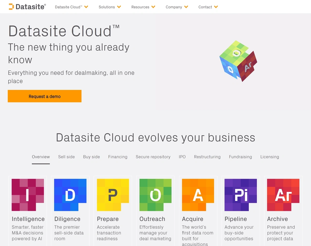Visit the Outreach product title link
The image size is (311, 246).
(152, 219)
